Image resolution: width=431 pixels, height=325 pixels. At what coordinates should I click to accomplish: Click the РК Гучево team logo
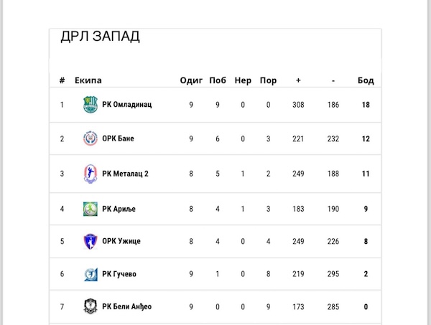coord(90,273)
